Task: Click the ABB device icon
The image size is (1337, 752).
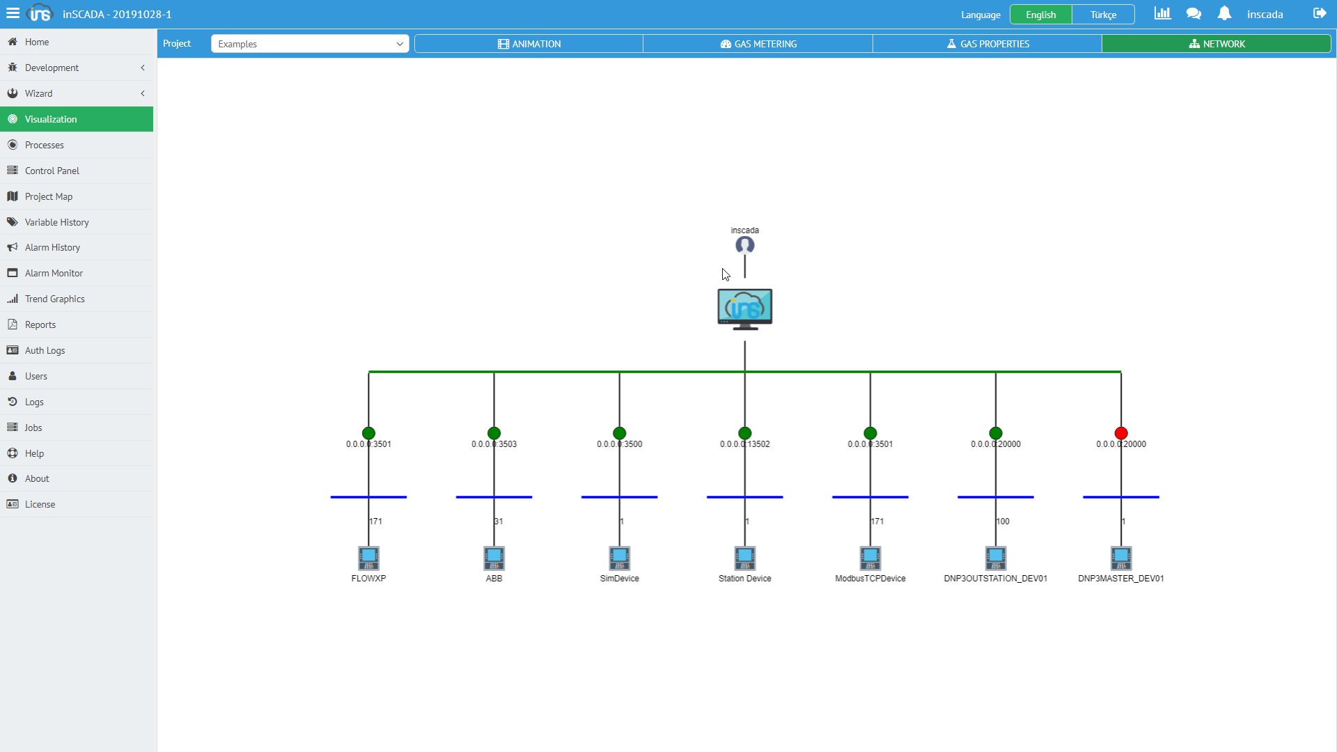Action: click(494, 558)
